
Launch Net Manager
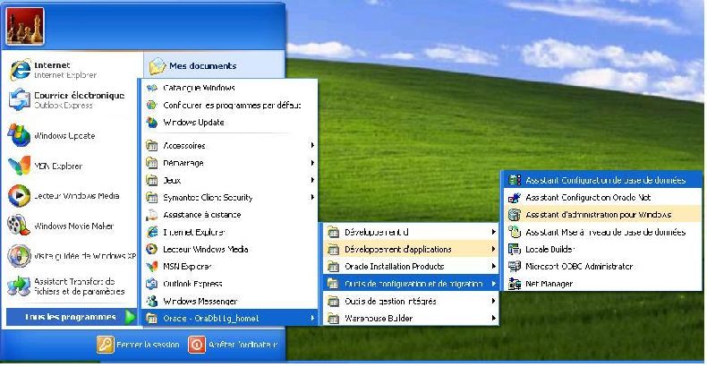pos(602,284)
